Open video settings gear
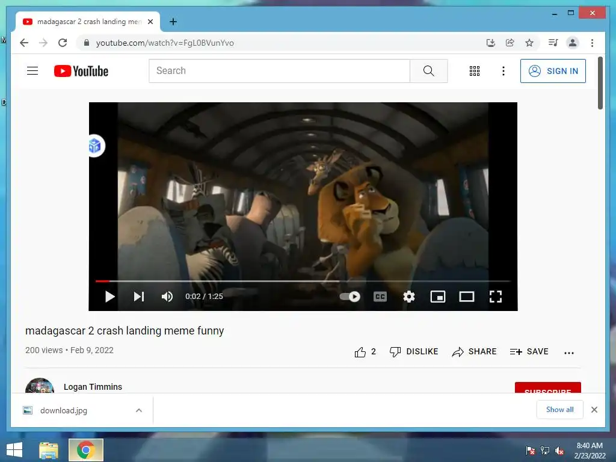The height and width of the screenshot is (462, 616). [409, 297]
